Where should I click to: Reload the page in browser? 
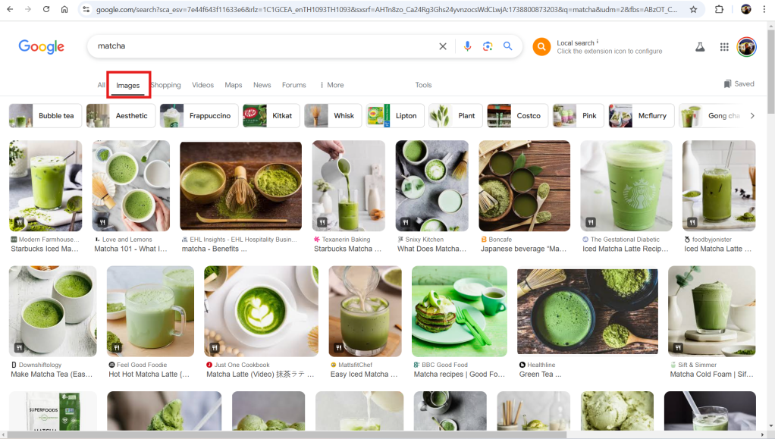pos(46,10)
